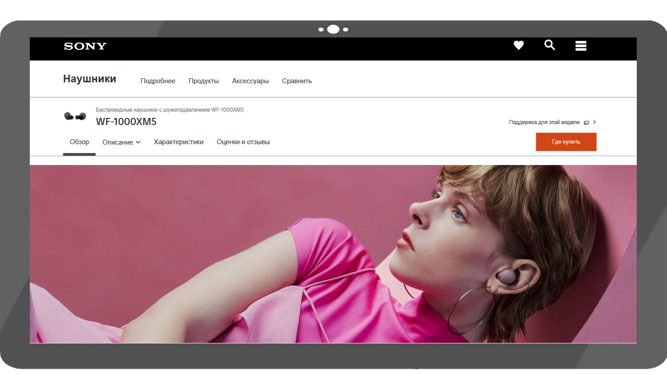Click the WF-1000XM5 earbuds thumbnail
This screenshot has width=667, height=375.
[75, 117]
